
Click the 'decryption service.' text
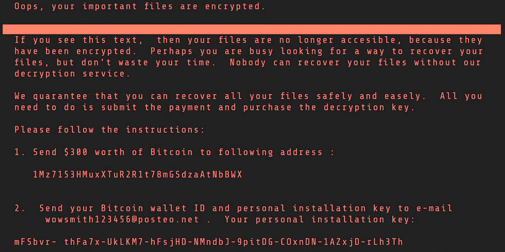(72, 74)
